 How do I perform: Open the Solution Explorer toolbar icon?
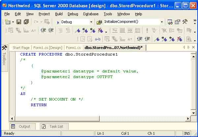point(170,22)
